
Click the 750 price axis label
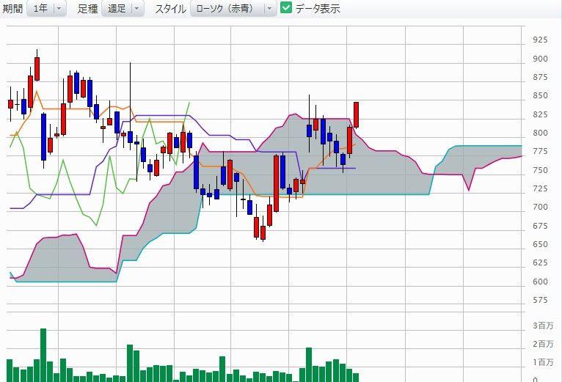(540, 170)
